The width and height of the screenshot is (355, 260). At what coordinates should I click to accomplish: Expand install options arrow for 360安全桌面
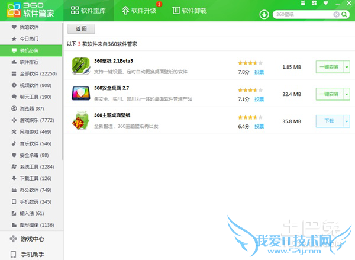[x=347, y=94]
